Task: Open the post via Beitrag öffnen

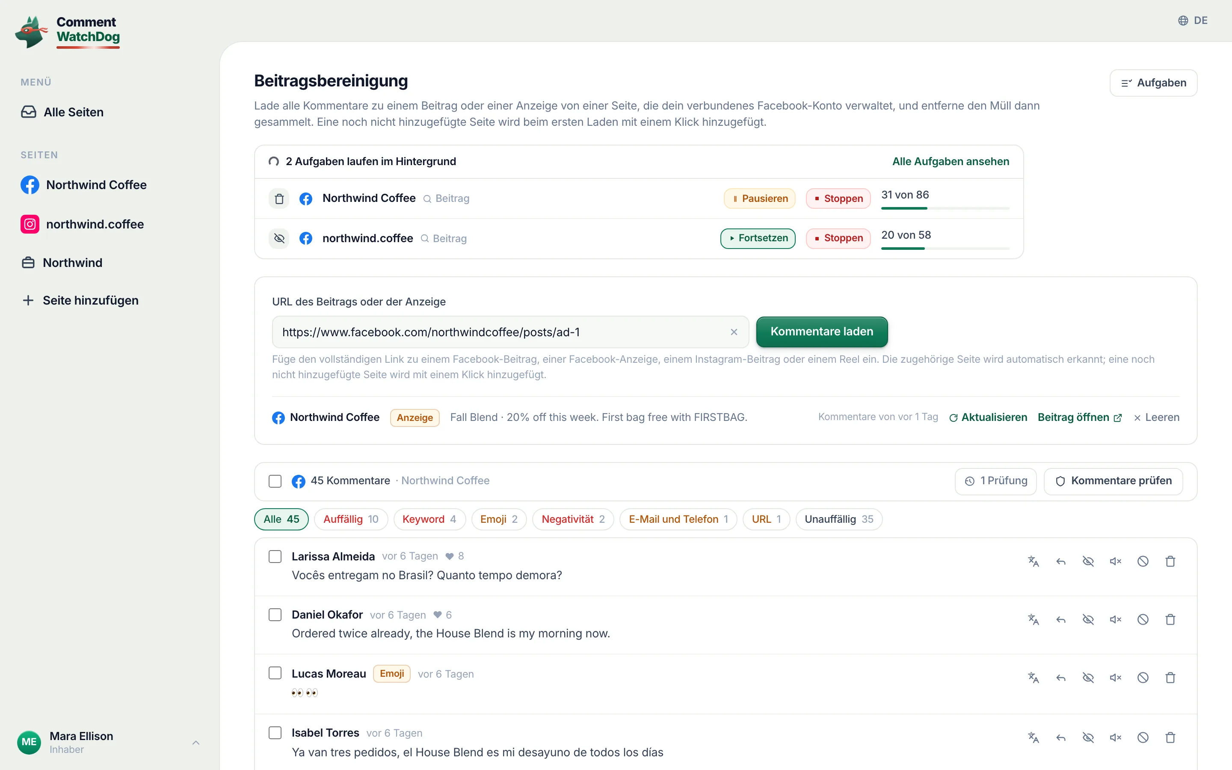Action: (1079, 417)
